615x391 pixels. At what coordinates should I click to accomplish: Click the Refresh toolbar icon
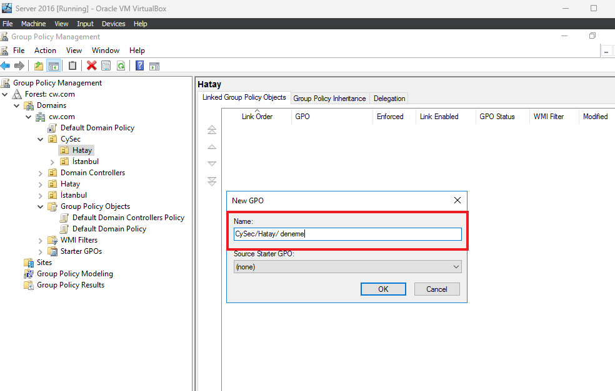[x=121, y=65]
